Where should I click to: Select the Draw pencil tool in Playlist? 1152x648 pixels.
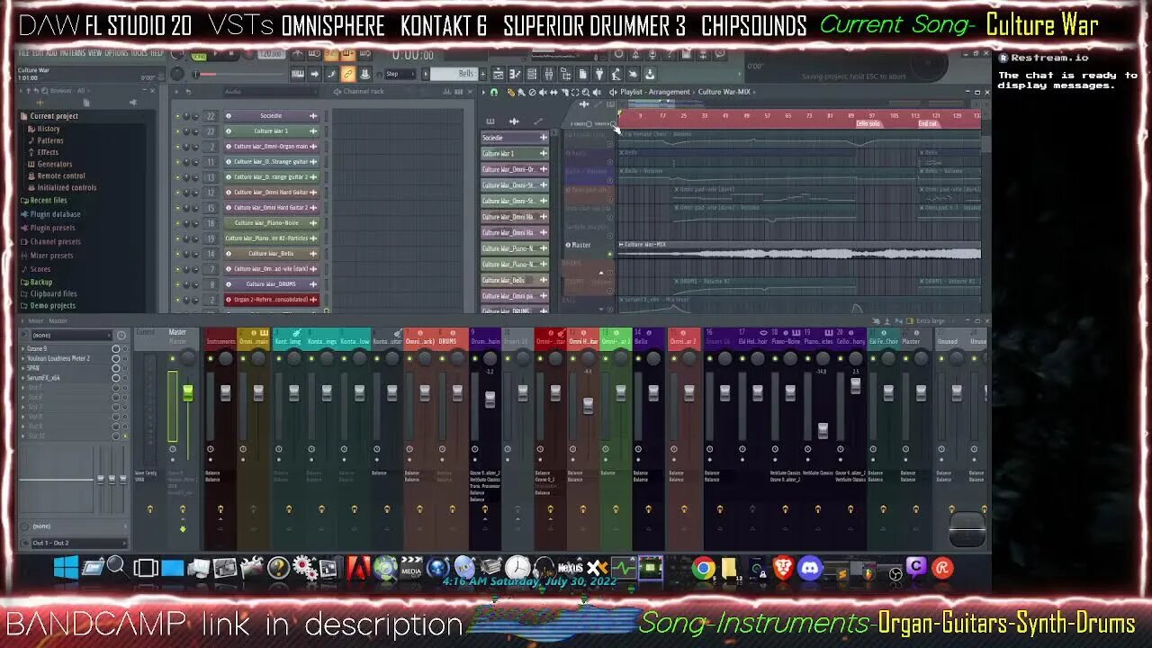(511, 92)
